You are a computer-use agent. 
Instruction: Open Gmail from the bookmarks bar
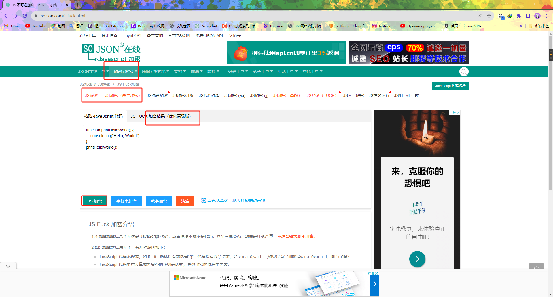tap(12, 26)
